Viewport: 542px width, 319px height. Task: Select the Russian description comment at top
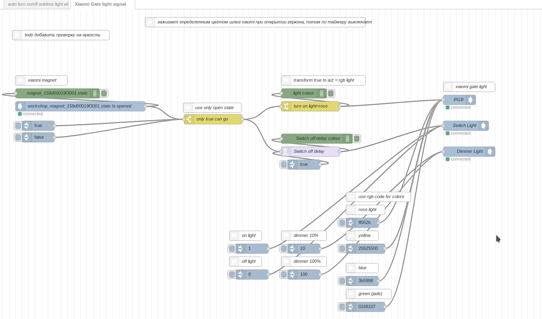coord(265,22)
